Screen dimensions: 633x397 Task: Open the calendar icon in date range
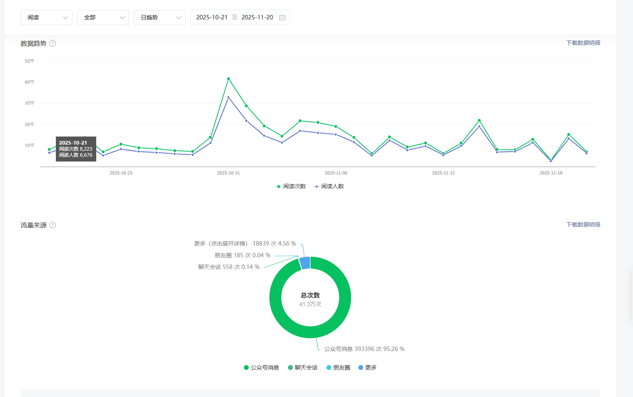[x=282, y=18]
